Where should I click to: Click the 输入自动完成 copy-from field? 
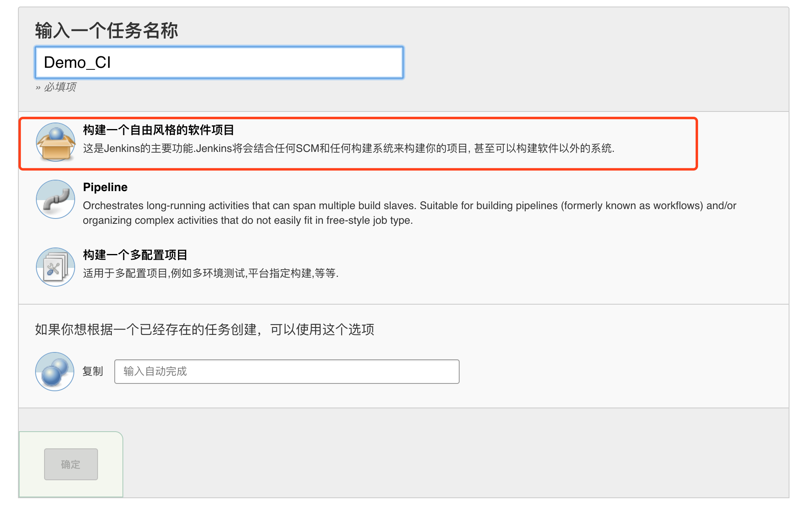click(x=287, y=372)
